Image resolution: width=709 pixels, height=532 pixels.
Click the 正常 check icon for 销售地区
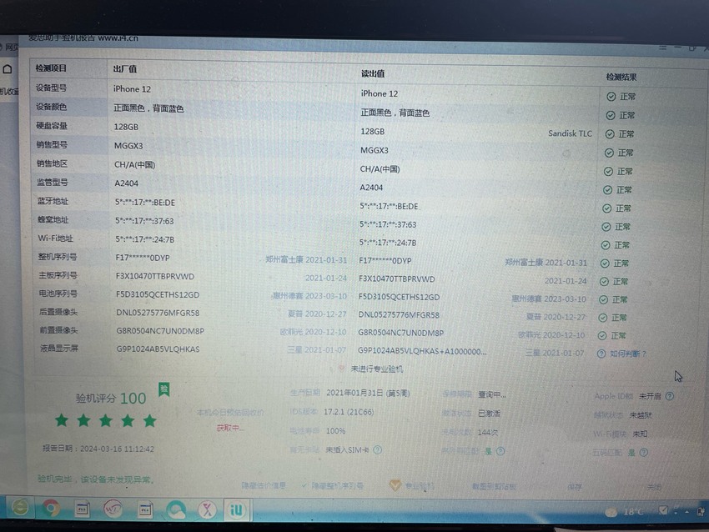(608, 172)
